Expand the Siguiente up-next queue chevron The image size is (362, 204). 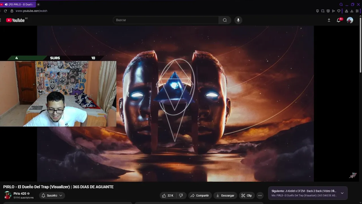[x=342, y=193]
